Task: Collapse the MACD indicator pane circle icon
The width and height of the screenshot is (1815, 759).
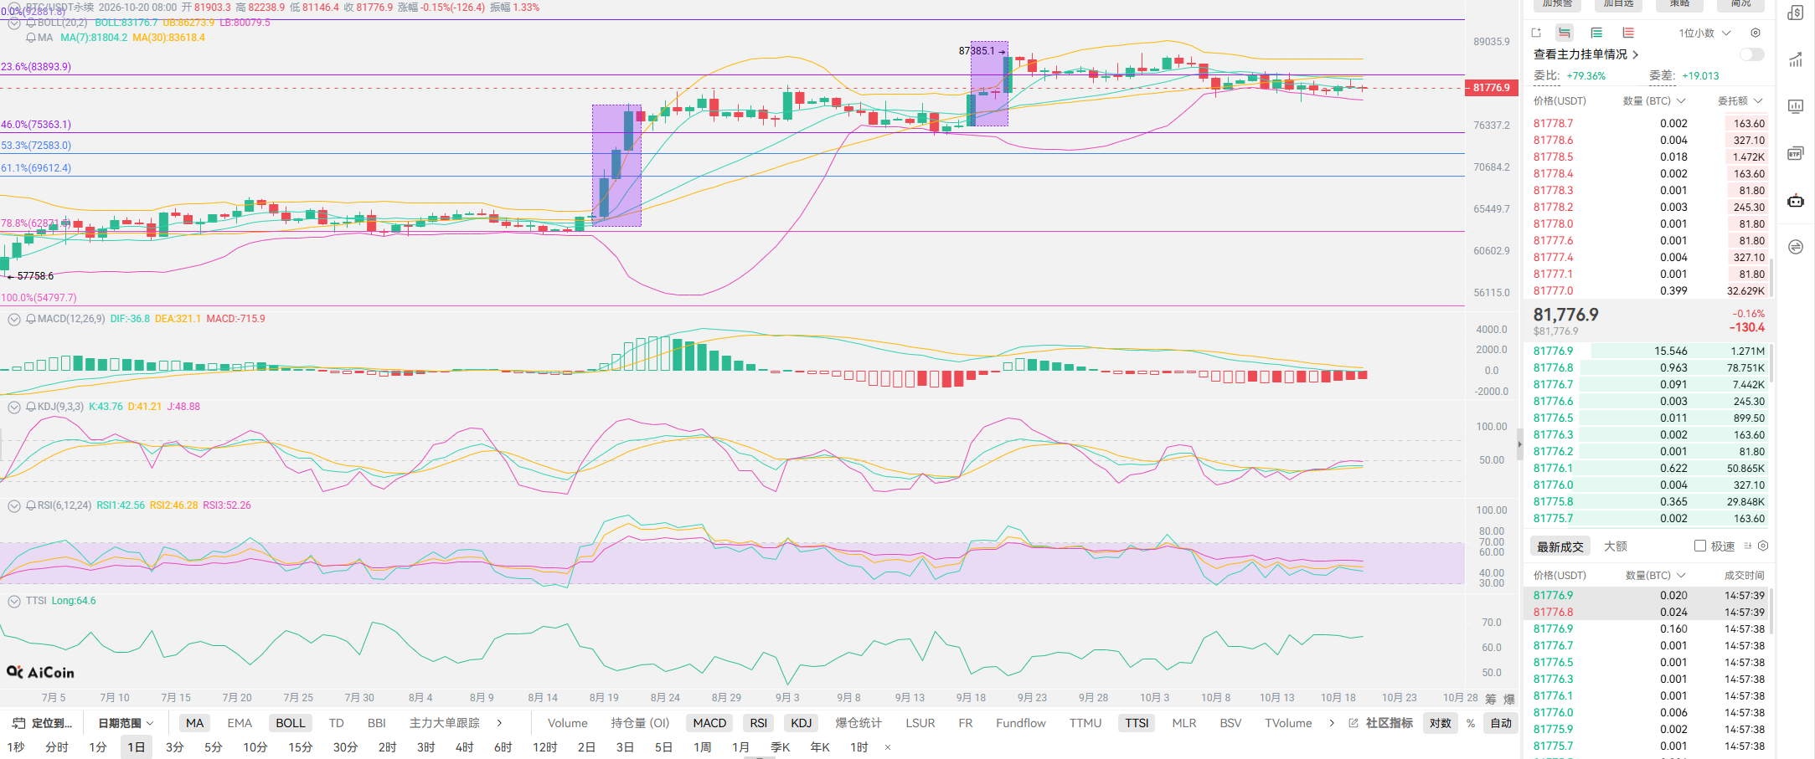Action: pyautogui.click(x=14, y=319)
